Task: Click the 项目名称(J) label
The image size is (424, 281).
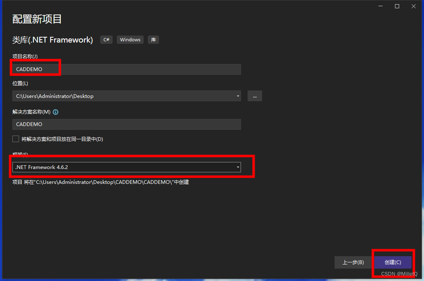Action: (x=25, y=57)
